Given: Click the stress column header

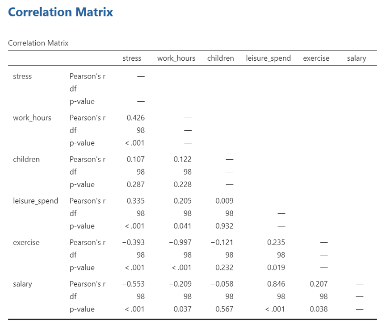Looking at the screenshot, I should [x=132, y=58].
